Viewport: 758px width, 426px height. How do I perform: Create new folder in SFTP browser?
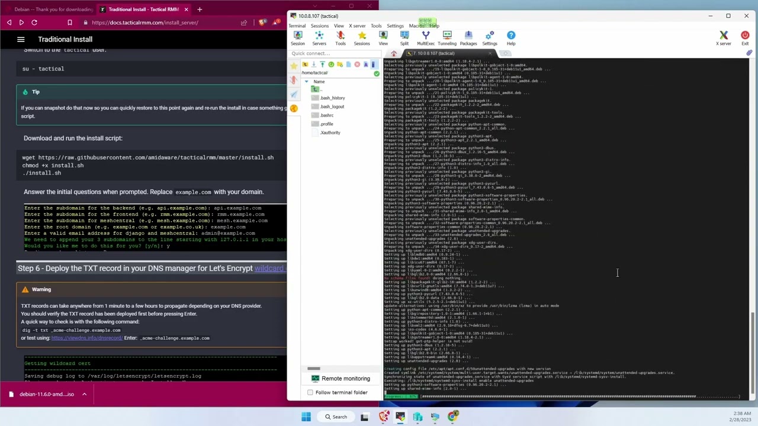click(339, 64)
